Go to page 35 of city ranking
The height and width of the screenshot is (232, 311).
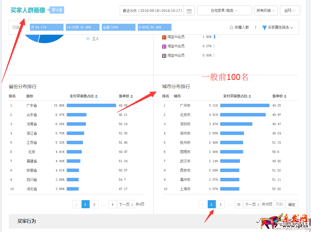tap(238, 204)
